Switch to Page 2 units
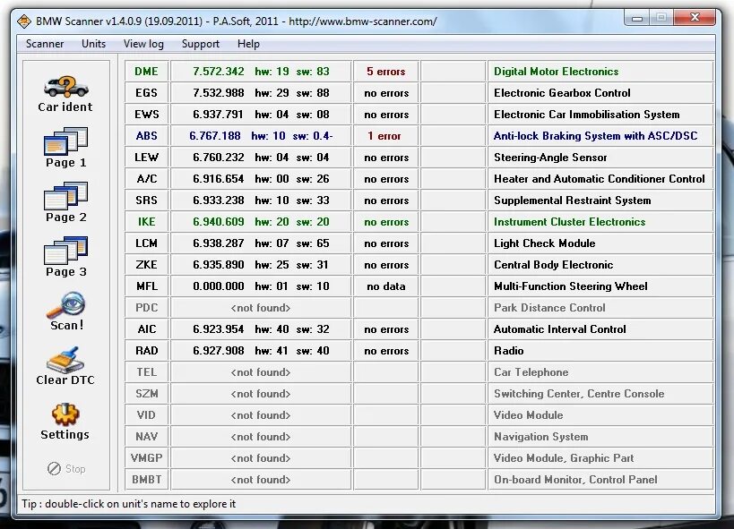 [x=65, y=202]
